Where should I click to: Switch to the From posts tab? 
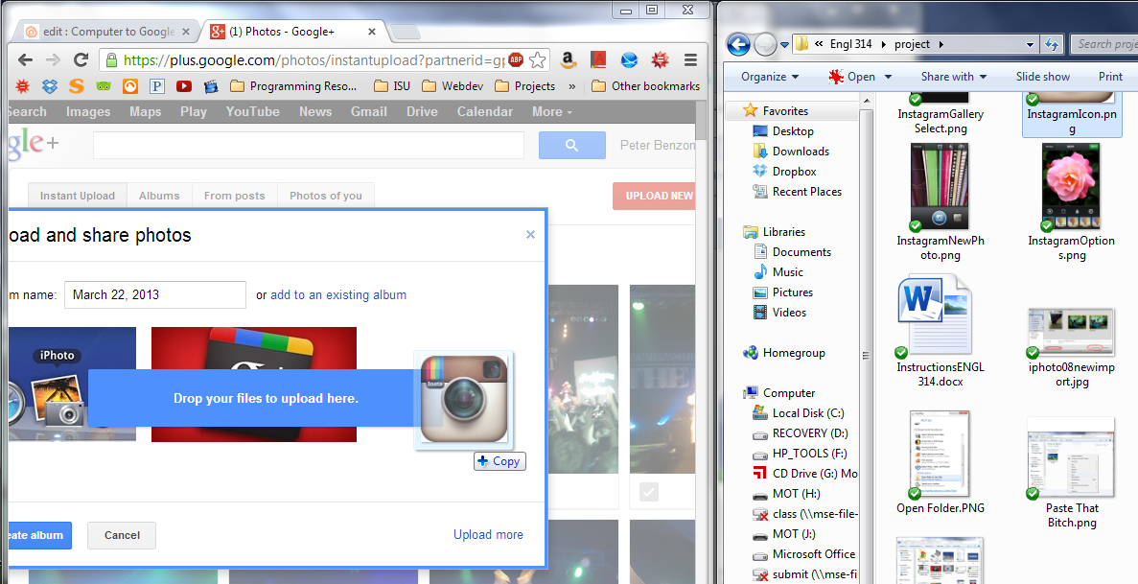[235, 197]
